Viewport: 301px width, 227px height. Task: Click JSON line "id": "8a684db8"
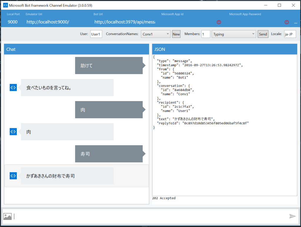[177, 90]
